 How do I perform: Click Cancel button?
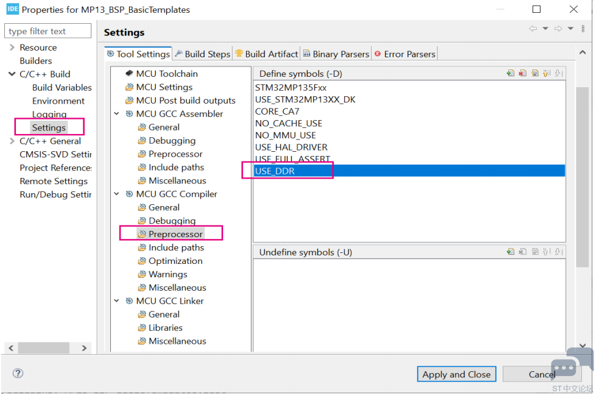[542, 374]
